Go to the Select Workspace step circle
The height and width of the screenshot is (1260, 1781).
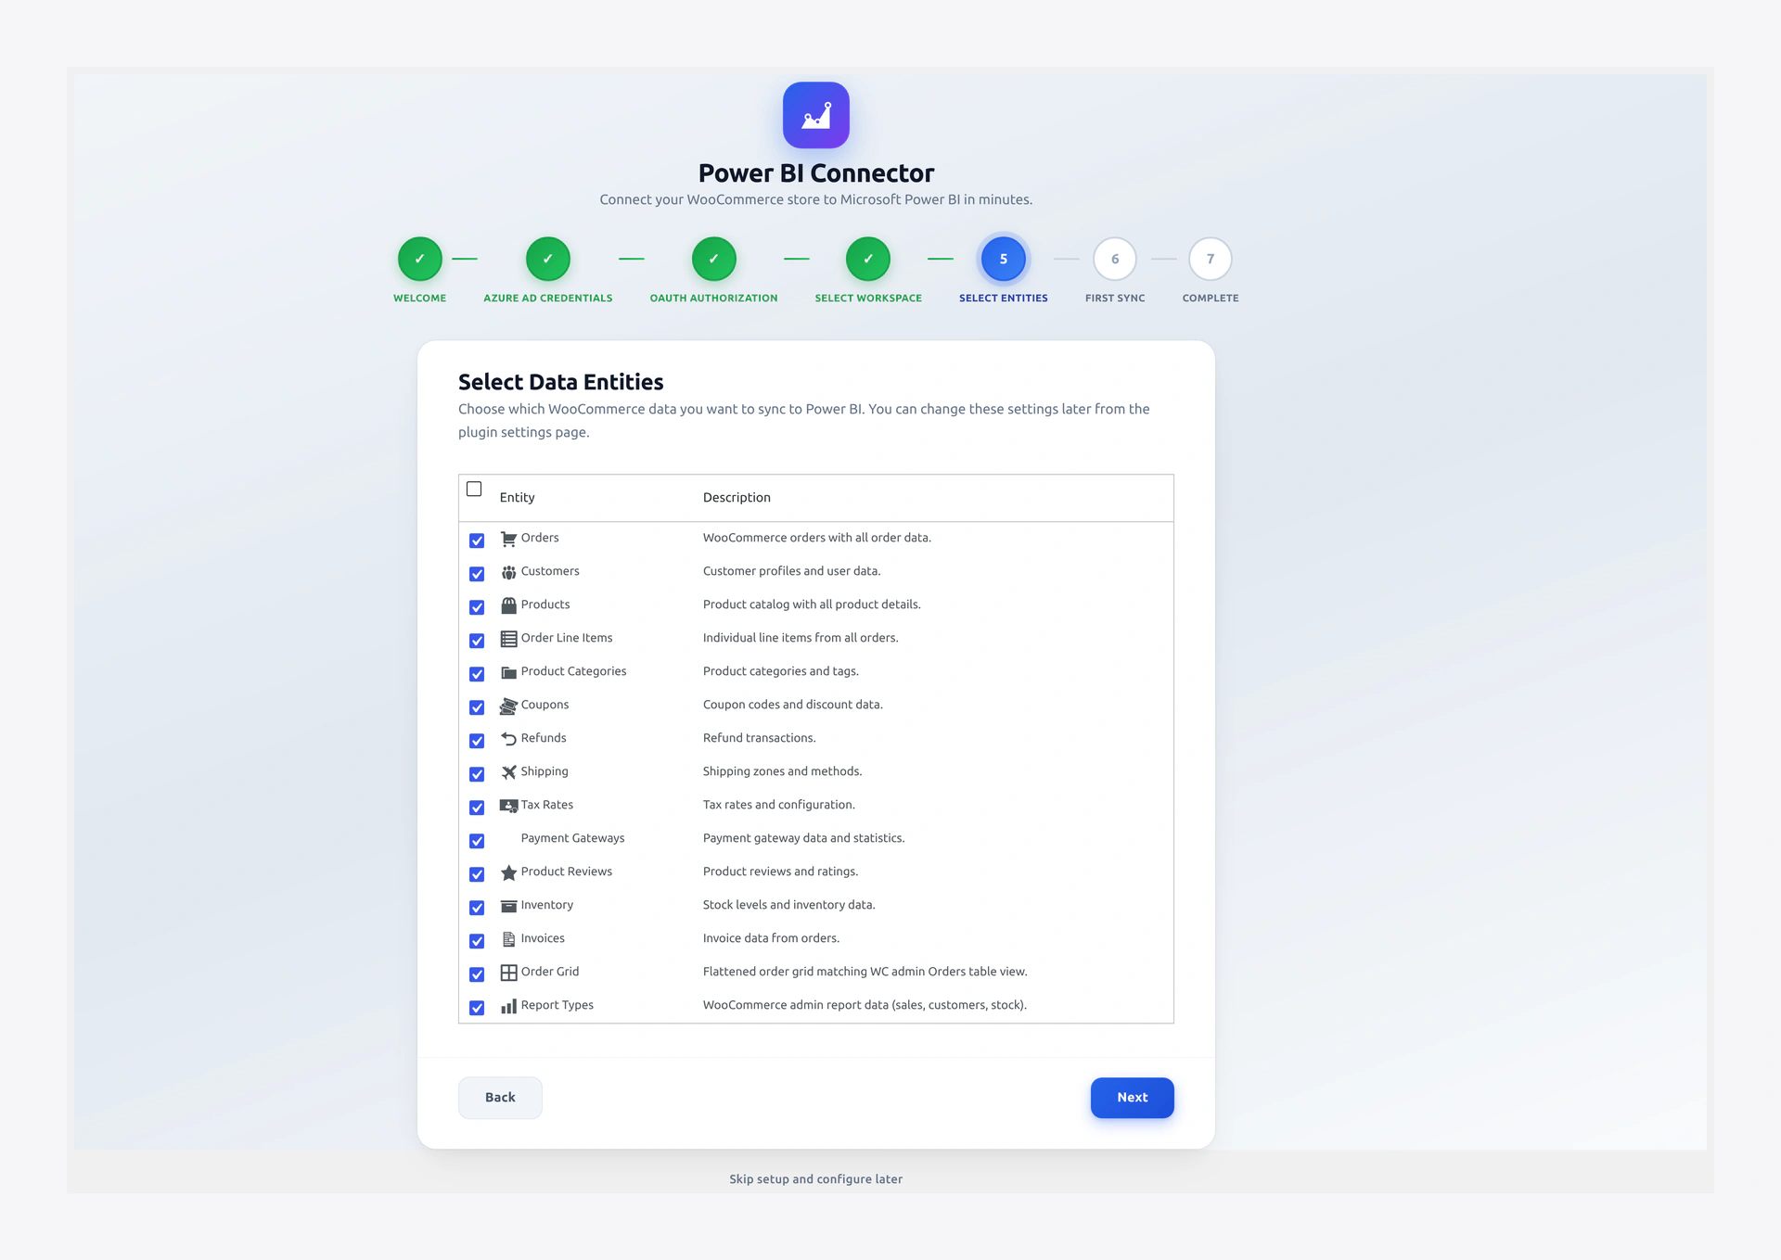coord(868,259)
